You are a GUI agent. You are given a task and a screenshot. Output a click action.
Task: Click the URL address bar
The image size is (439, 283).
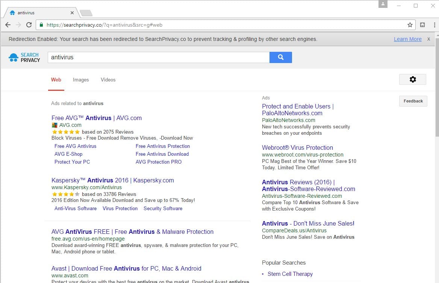coord(226,25)
